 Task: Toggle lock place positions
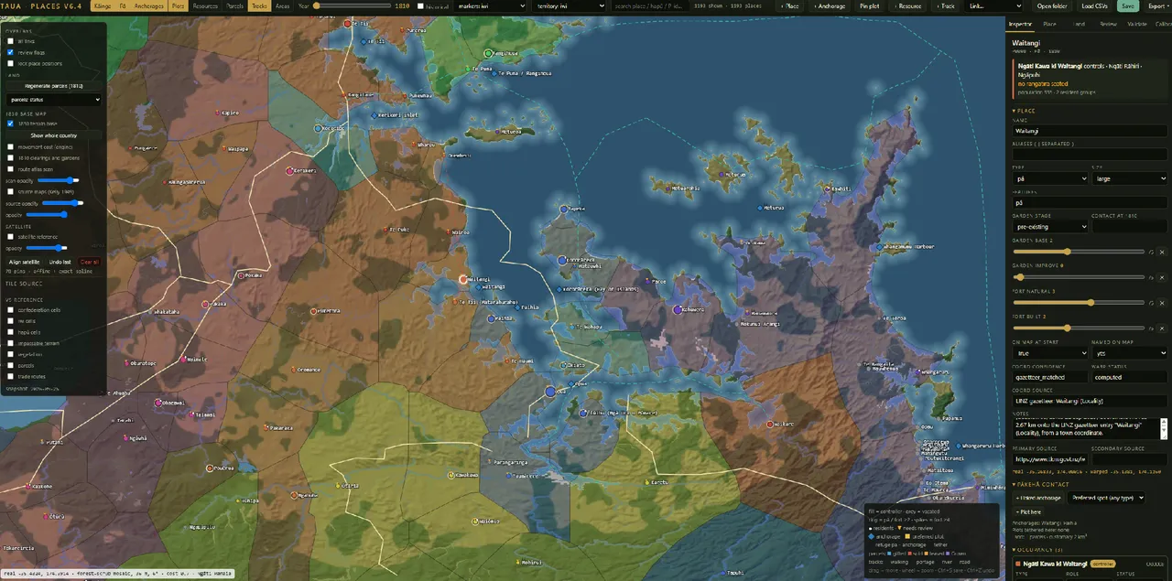pos(10,63)
